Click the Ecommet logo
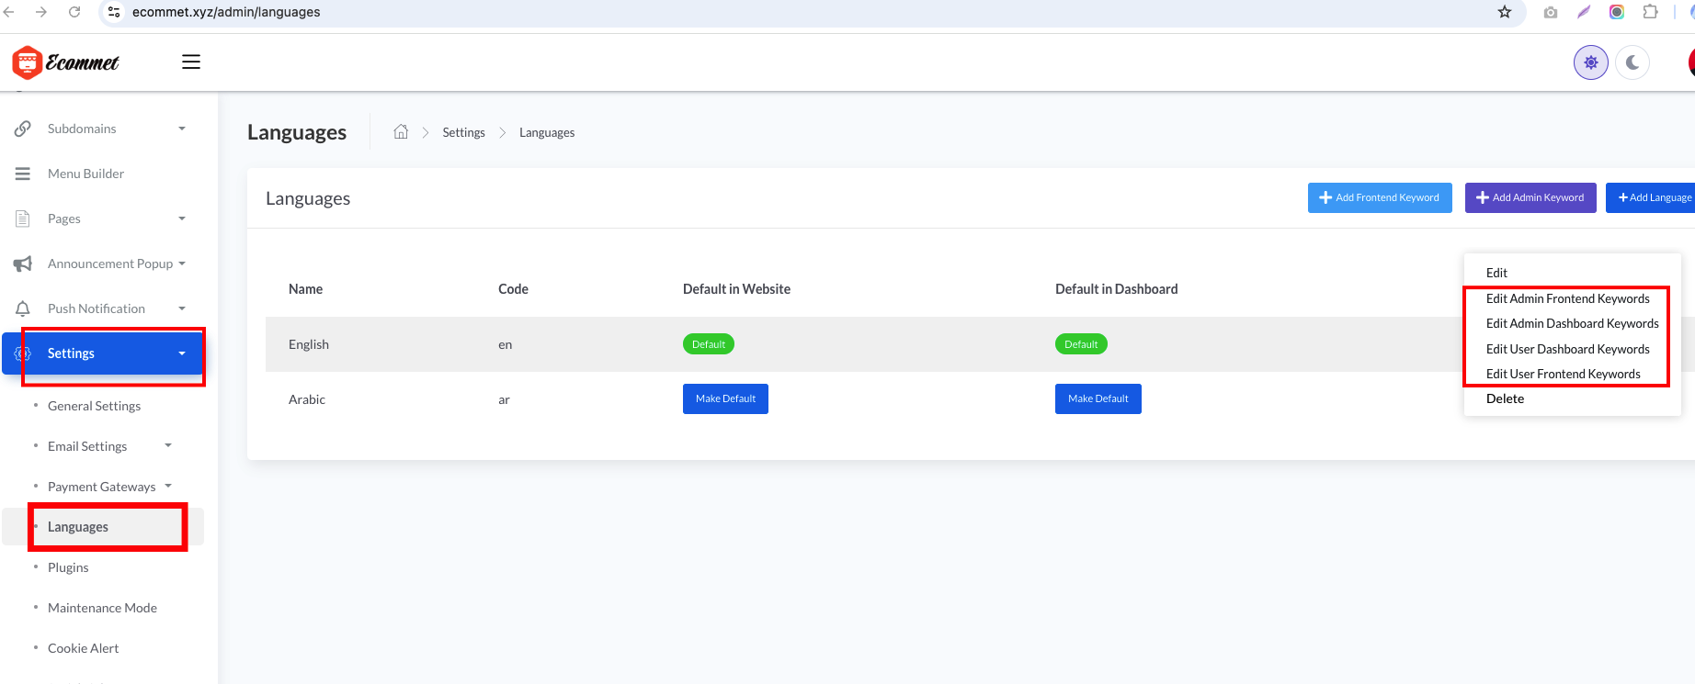This screenshot has width=1695, height=684. tap(66, 62)
